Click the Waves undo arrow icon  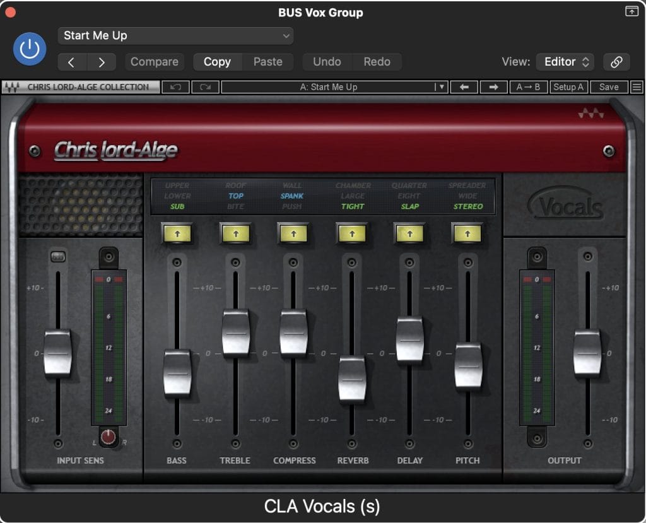tap(175, 87)
